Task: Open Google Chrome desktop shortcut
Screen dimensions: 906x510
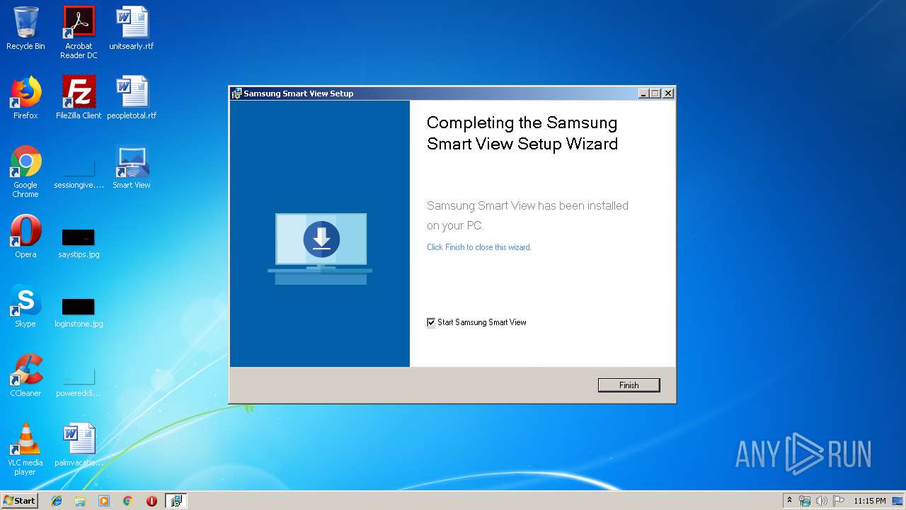Action: 25,171
